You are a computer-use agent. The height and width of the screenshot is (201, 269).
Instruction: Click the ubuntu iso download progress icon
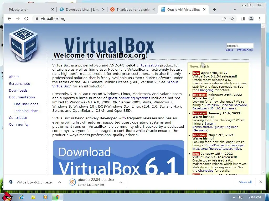pyautogui.click(x=72, y=182)
